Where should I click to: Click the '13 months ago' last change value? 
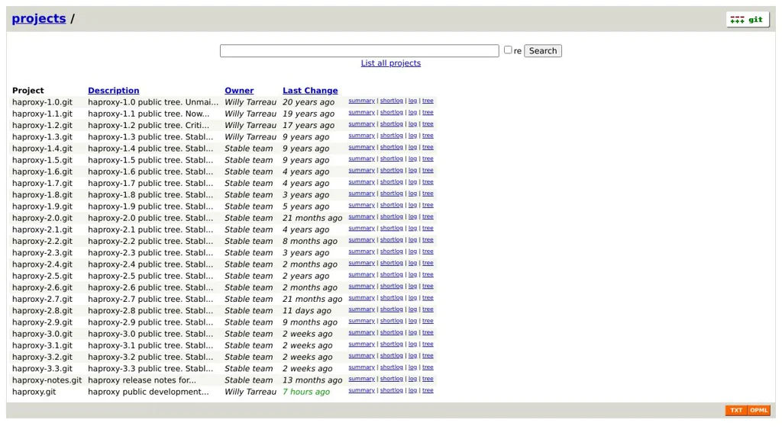(312, 380)
